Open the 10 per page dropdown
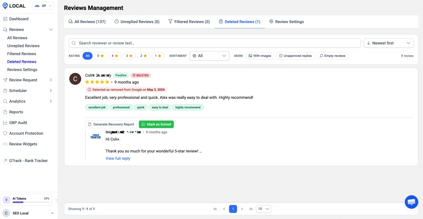 point(263,209)
